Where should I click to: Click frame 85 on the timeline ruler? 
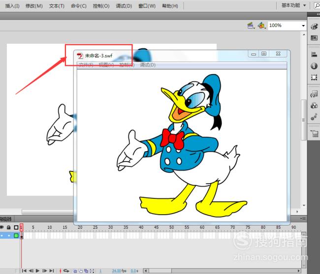(x=278, y=227)
